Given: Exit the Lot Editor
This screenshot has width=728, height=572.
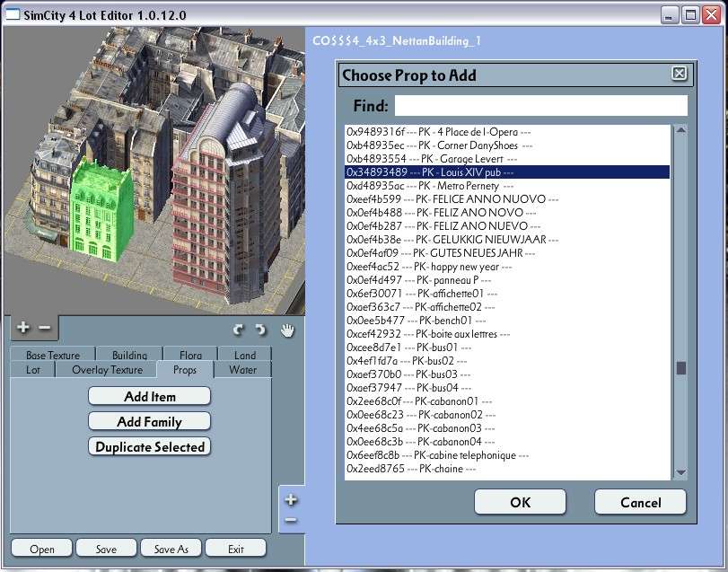Looking at the screenshot, I should point(236,549).
